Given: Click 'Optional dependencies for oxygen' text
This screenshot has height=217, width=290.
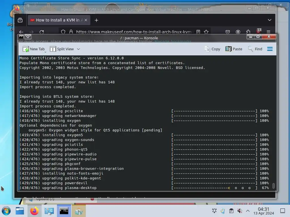Looking at the screenshot, I should coord(56,125).
